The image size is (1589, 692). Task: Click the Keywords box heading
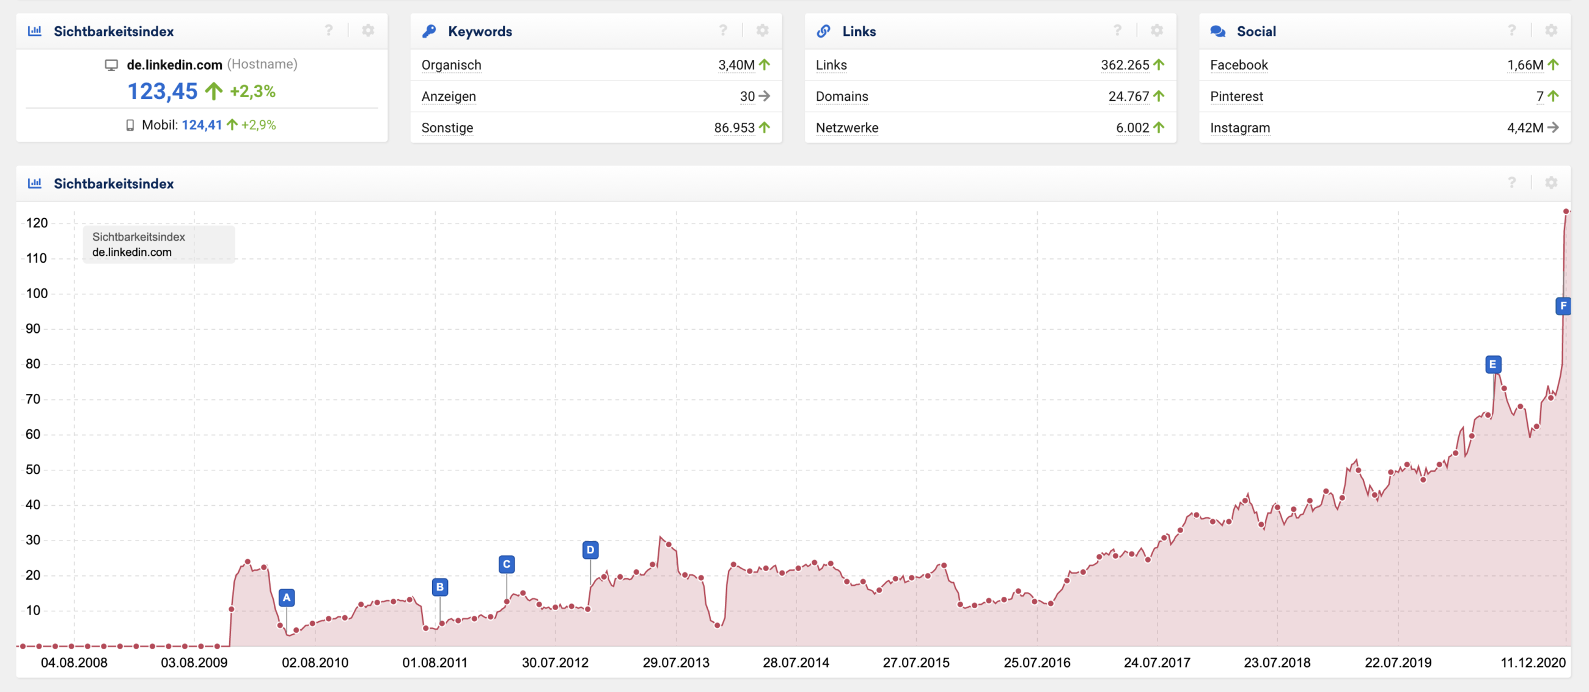tap(480, 31)
